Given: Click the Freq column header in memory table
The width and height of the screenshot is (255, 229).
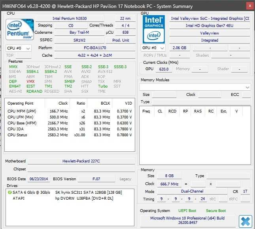Looking at the screenshot, I should point(146,111).
